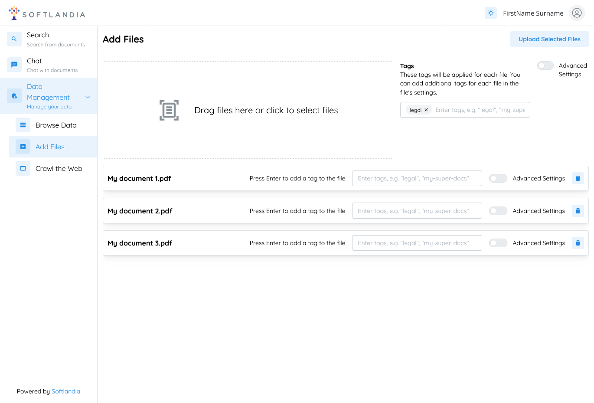Click the theme toggle sun icon

[x=490, y=13]
